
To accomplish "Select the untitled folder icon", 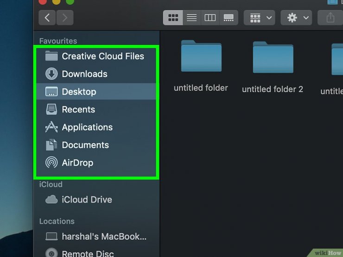I will coord(201,56).
